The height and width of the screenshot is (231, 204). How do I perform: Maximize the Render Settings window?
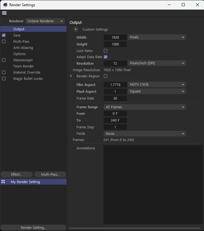183,5
